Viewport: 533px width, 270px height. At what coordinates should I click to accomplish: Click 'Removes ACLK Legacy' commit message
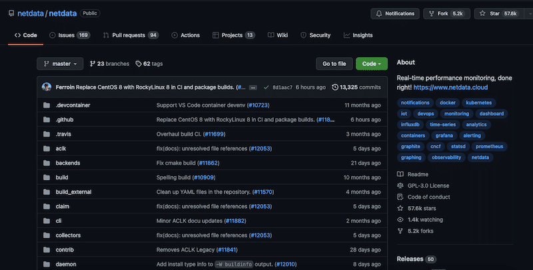[185, 249]
